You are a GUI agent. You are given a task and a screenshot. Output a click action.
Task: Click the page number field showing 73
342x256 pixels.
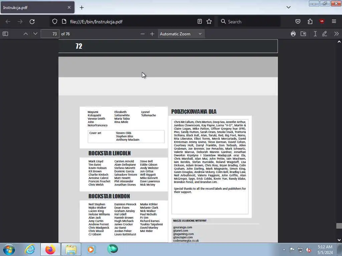pyautogui.click(x=50, y=34)
